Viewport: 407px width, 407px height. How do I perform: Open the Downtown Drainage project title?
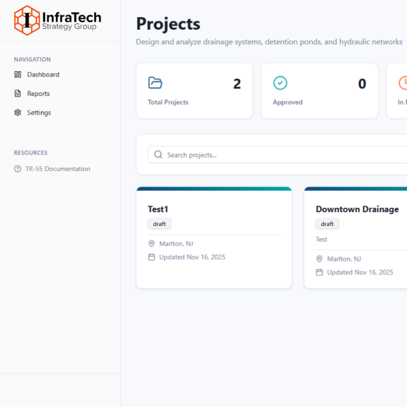click(357, 209)
